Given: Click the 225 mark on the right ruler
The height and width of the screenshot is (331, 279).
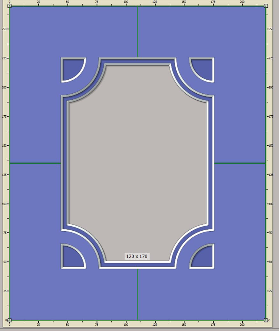Looking at the screenshot, I should 271,58.
